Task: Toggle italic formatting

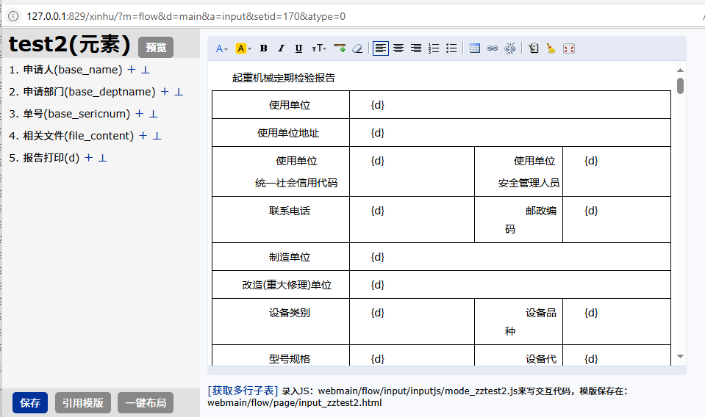Action: (281, 48)
